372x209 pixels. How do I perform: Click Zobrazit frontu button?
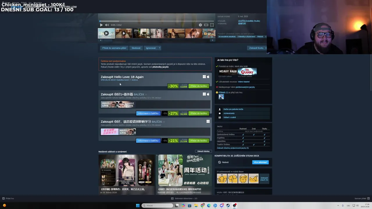pos(257,48)
